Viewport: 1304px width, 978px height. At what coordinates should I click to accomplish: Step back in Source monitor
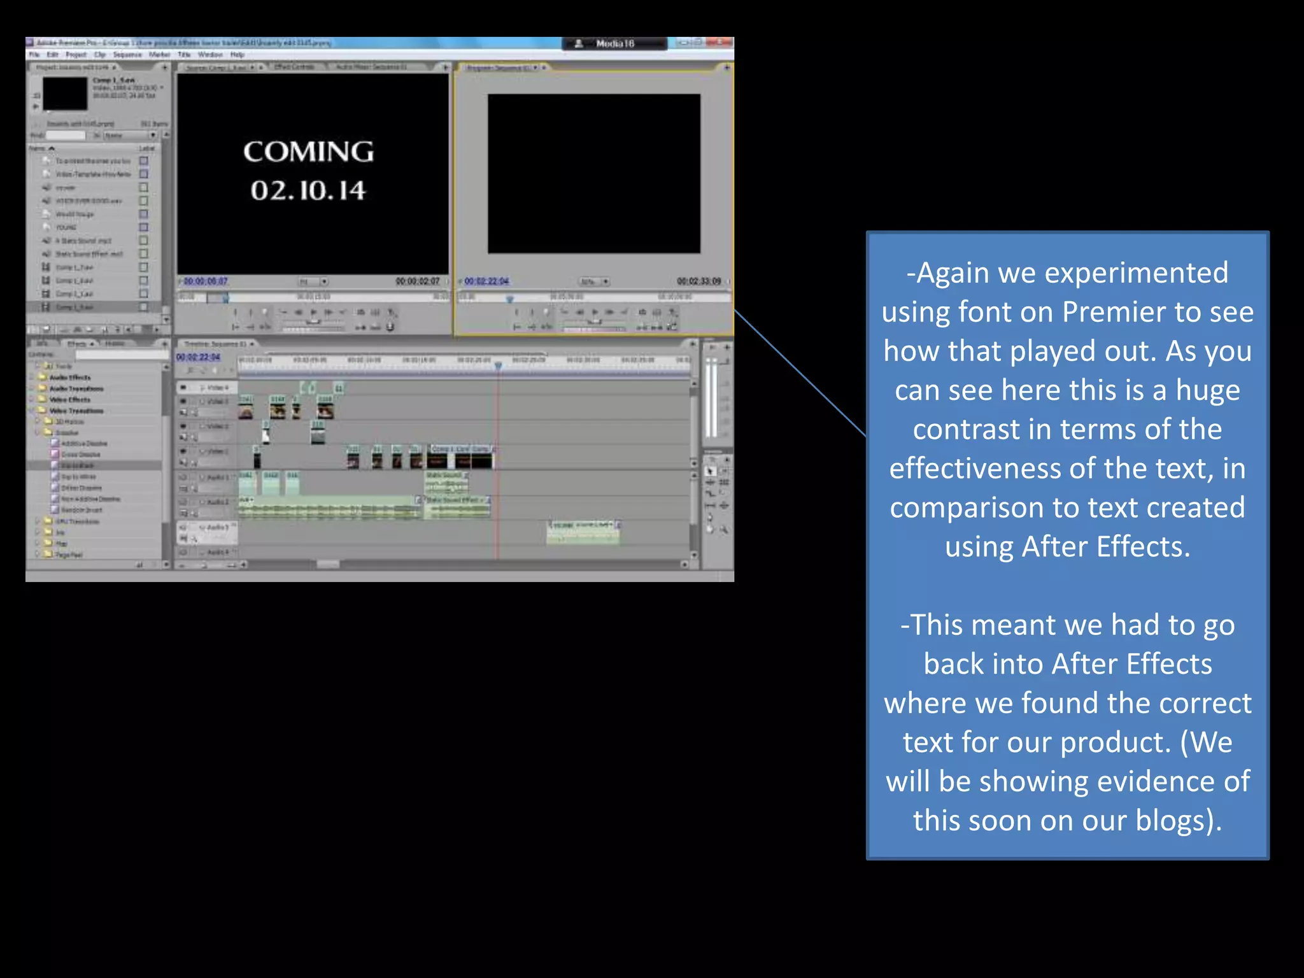coord(298,312)
